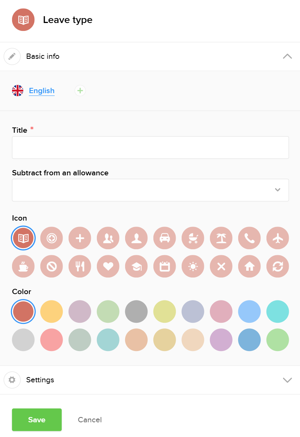Click the Save button
Screen dimensions: 300x437
[37, 420]
